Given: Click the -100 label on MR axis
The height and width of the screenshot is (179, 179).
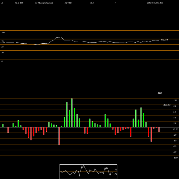Looking at the screenshot, I should (x=175, y=158).
